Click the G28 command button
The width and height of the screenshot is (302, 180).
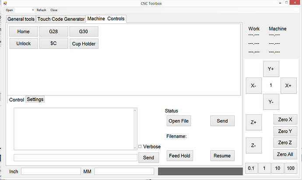(53, 32)
